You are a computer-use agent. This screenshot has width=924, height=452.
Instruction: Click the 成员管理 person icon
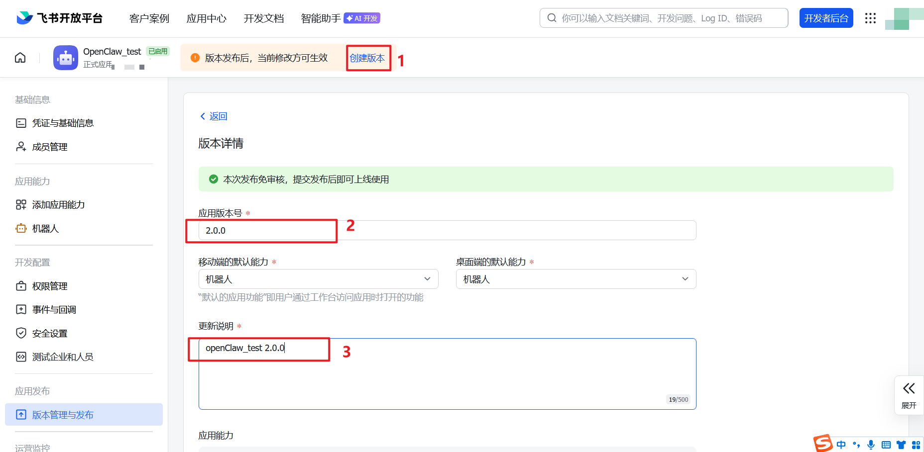[x=21, y=146]
